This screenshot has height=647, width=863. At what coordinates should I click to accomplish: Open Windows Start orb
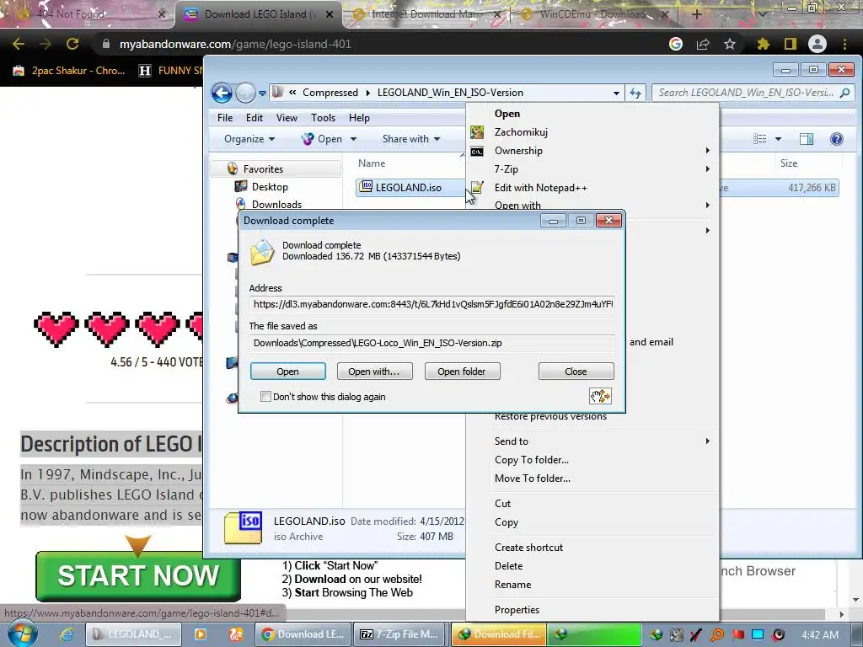coord(22,634)
